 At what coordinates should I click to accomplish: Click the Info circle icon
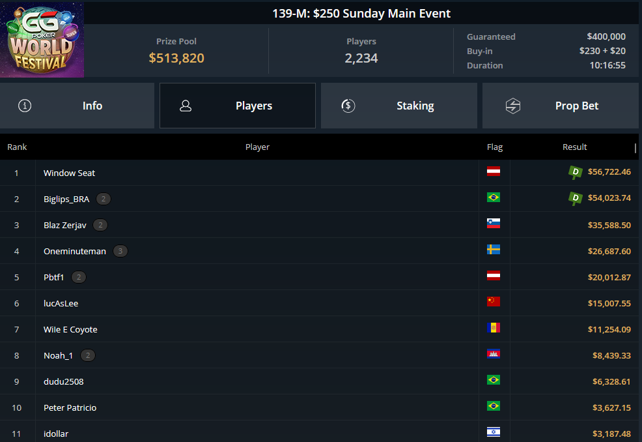(x=25, y=106)
